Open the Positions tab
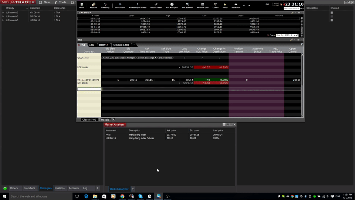355x200 pixels. [x=60, y=188]
